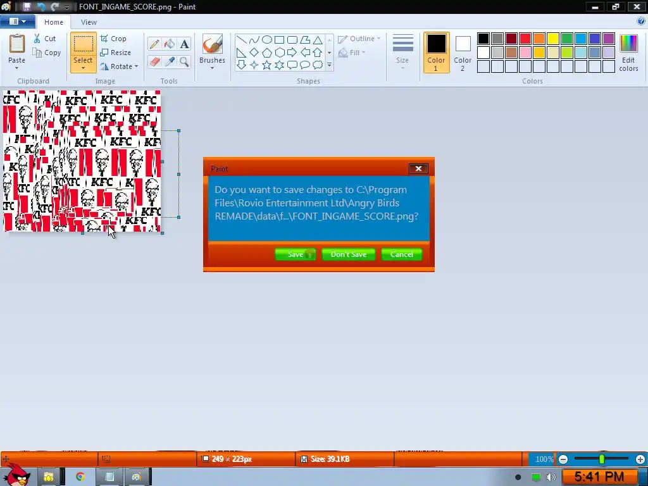The width and height of the screenshot is (648, 486).
Task: Click the zoom slider handle
Action: click(602, 459)
